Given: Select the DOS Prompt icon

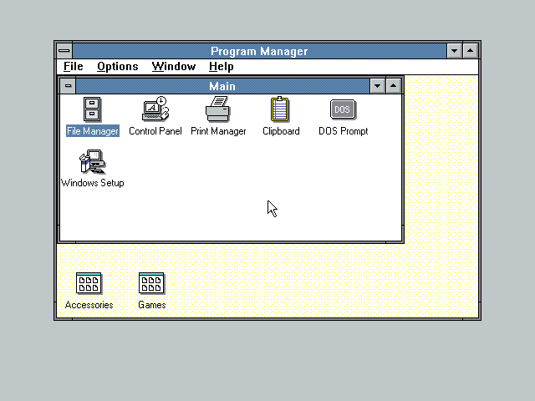Looking at the screenshot, I should click(343, 109).
